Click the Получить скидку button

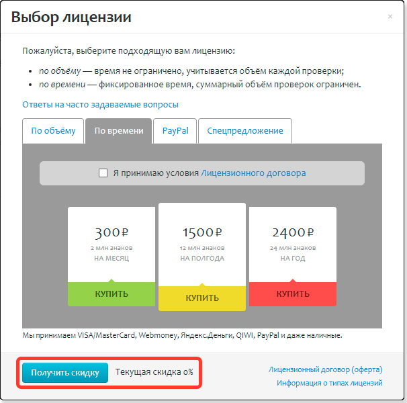tap(65, 373)
